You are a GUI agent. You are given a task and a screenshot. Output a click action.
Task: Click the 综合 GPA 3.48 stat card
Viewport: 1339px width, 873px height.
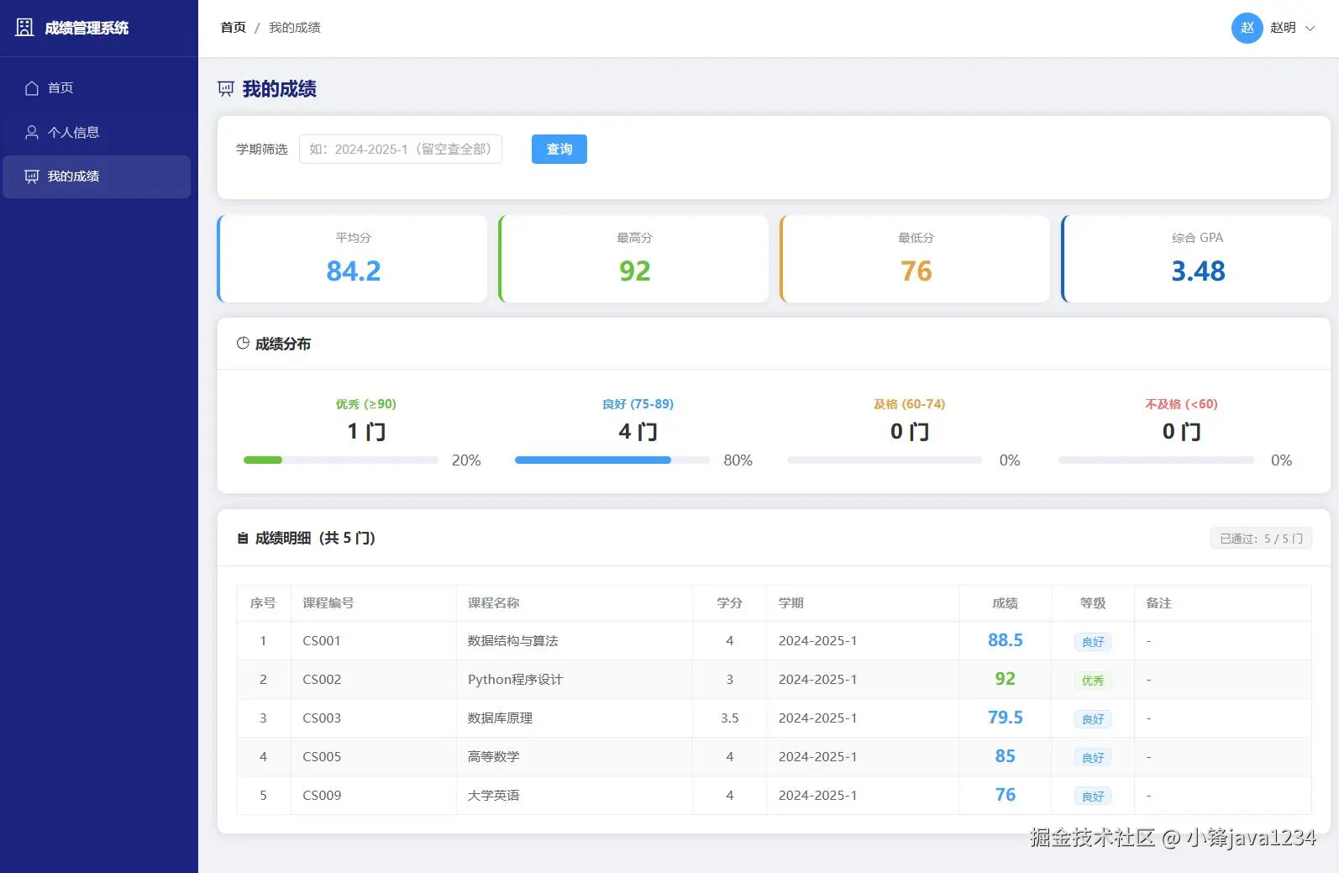tap(1197, 259)
